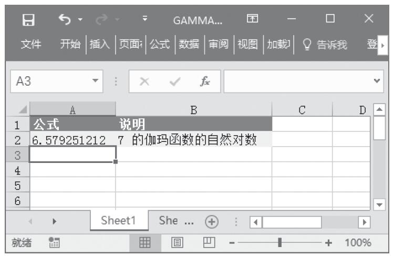Click the add new sheet plus icon
Viewport: 394px width, 256px height.
(x=212, y=221)
